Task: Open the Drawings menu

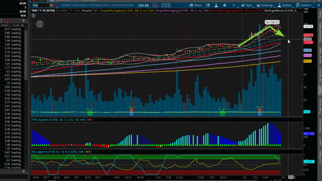Action: point(265,5)
